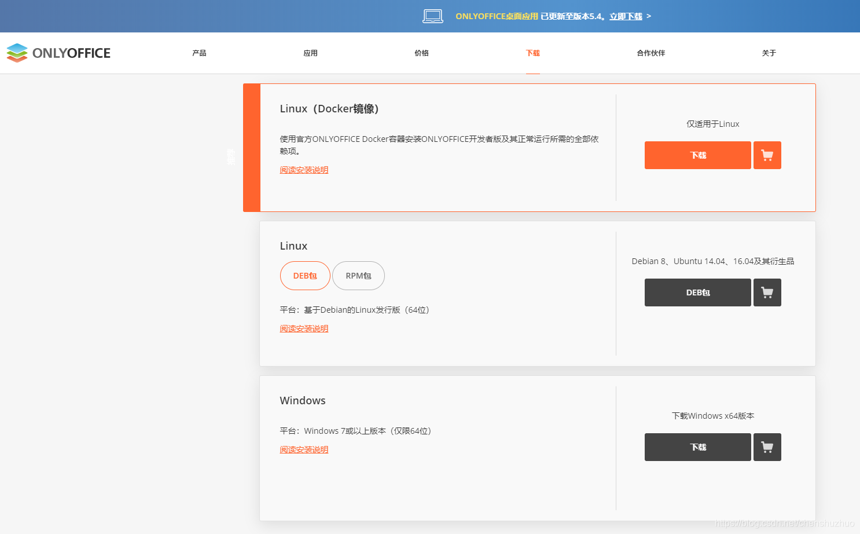Screen dimensions: 860x534
Task: Click the 价格 navigation item
Action: tap(421, 53)
